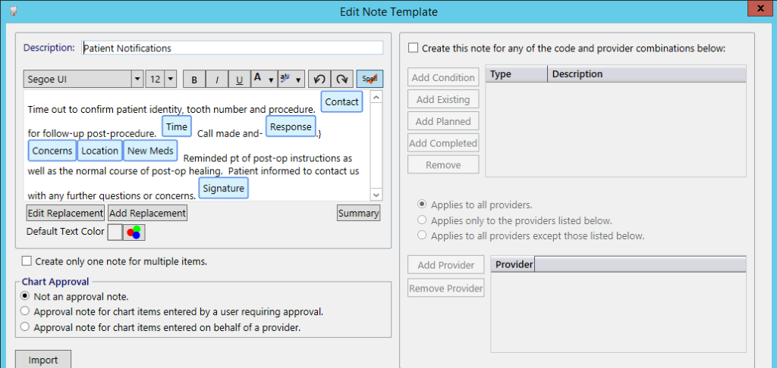Enable Create only one note for multiple items

[x=27, y=261]
